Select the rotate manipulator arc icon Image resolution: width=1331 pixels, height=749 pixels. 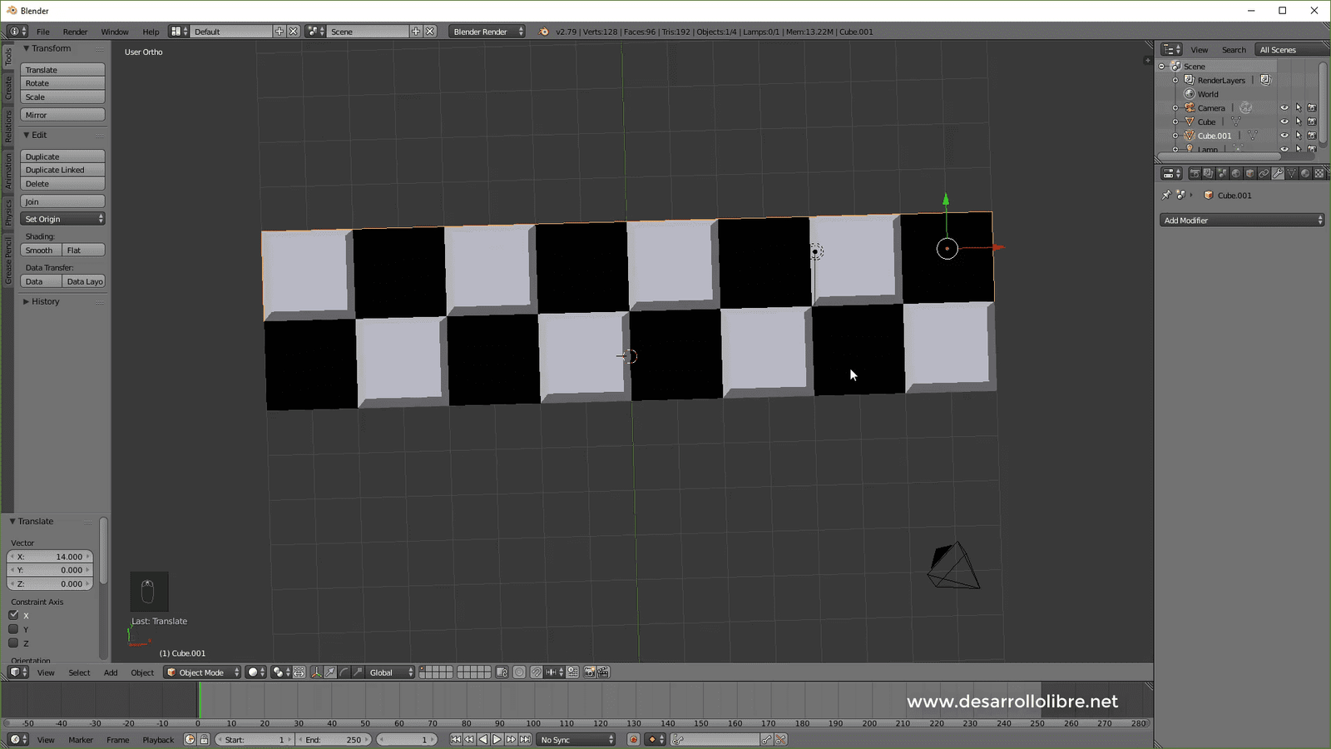pos(344,672)
